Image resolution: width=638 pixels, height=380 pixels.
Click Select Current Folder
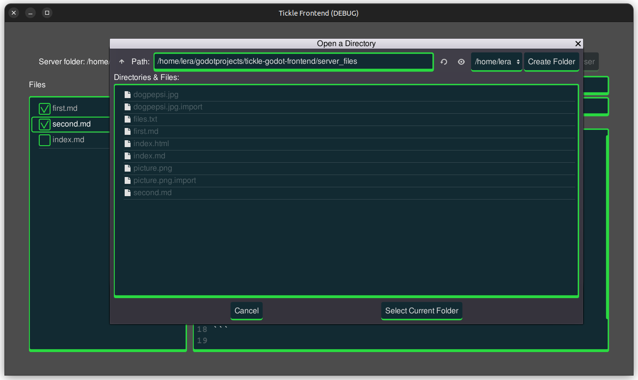coord(422,310)
